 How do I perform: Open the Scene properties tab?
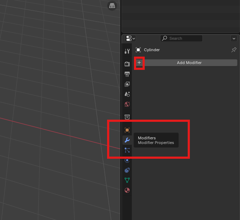(x=127, y=94)
